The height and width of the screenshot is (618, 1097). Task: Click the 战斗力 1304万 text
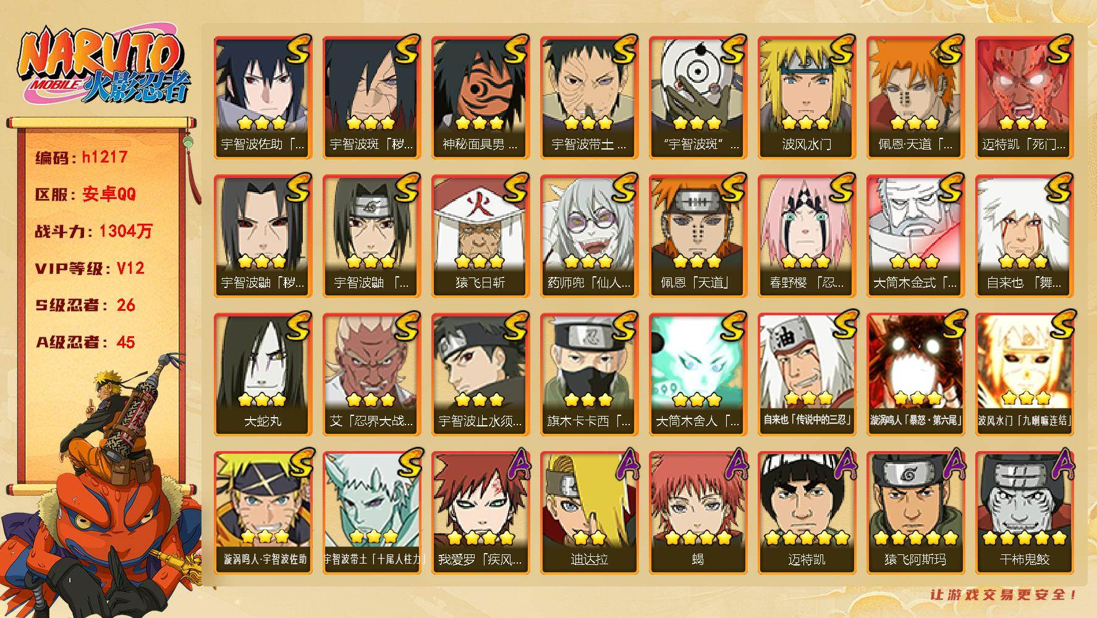(x=94, y=231)
